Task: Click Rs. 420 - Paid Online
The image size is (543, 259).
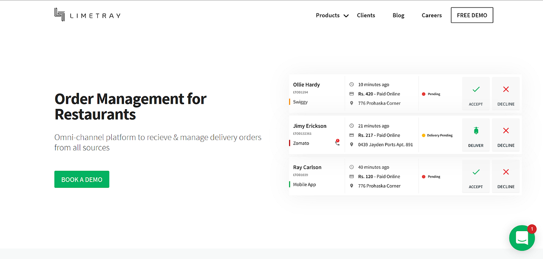Action: (379, 94)
